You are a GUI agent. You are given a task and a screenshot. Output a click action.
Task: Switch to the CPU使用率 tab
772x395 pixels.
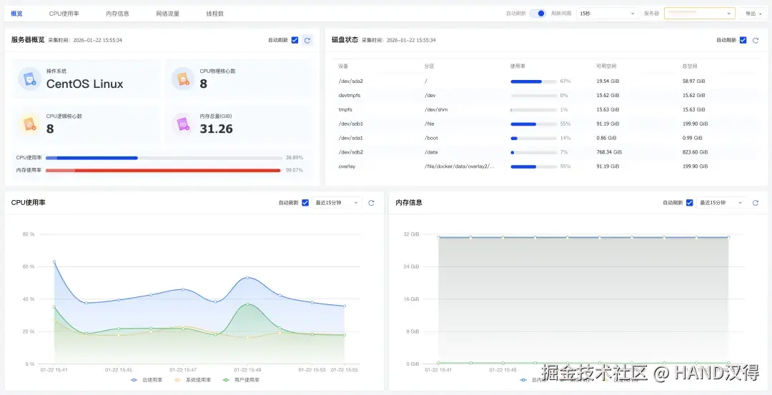tap(64, 14)
